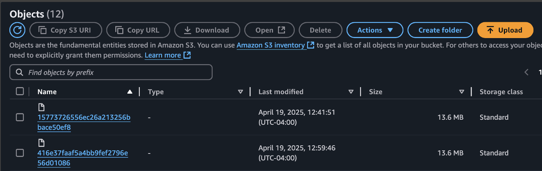Sort by Name using the ascending arrow
Screen dimensions: 542x171
point(130,92)
